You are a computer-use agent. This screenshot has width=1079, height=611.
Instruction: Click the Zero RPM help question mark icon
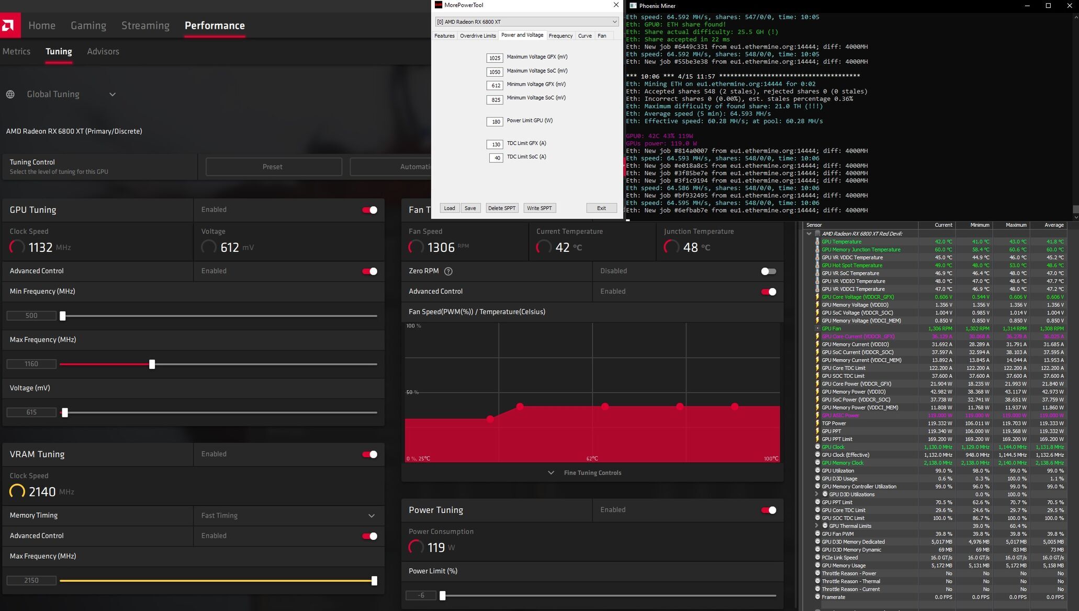pyautogui.click(x=448, y=271)
